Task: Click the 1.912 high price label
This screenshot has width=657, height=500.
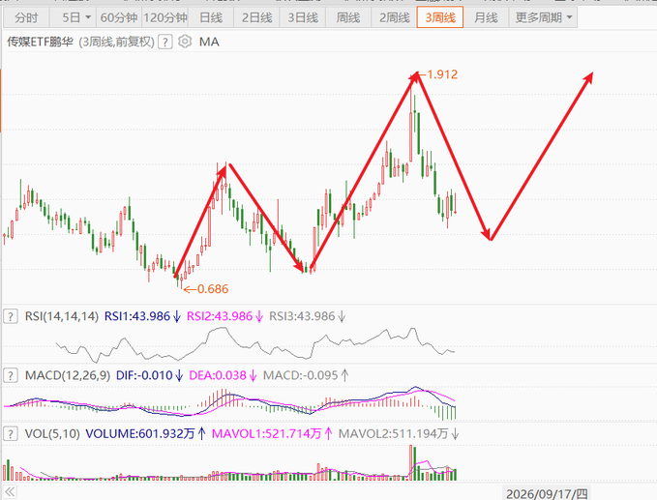Action: point(442,74)
